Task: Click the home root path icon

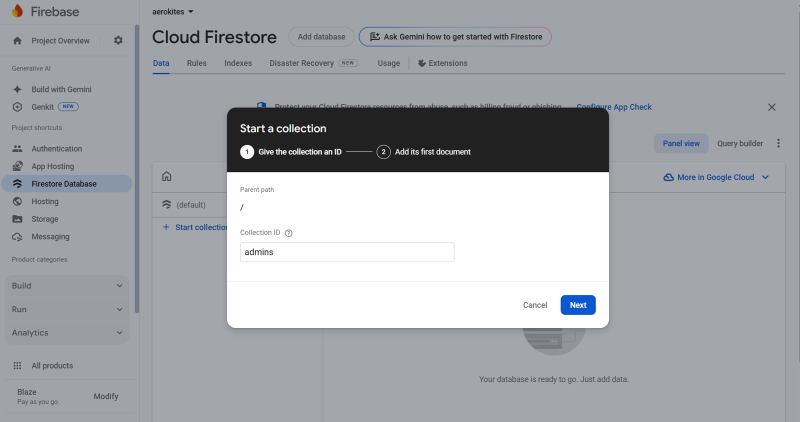Action: tap(166, 176)
